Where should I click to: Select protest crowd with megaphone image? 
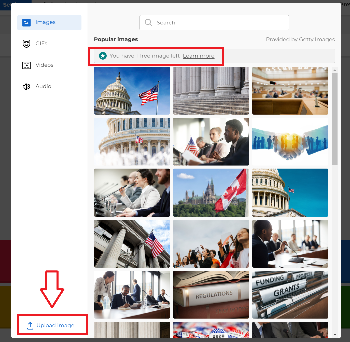[211, 244]
